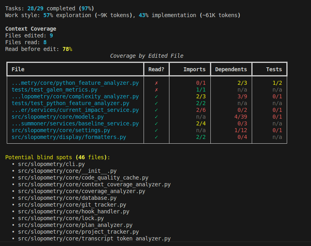Select baseline_service.py file entry
Screen dimensions: 311x246
tap(75, 123)
